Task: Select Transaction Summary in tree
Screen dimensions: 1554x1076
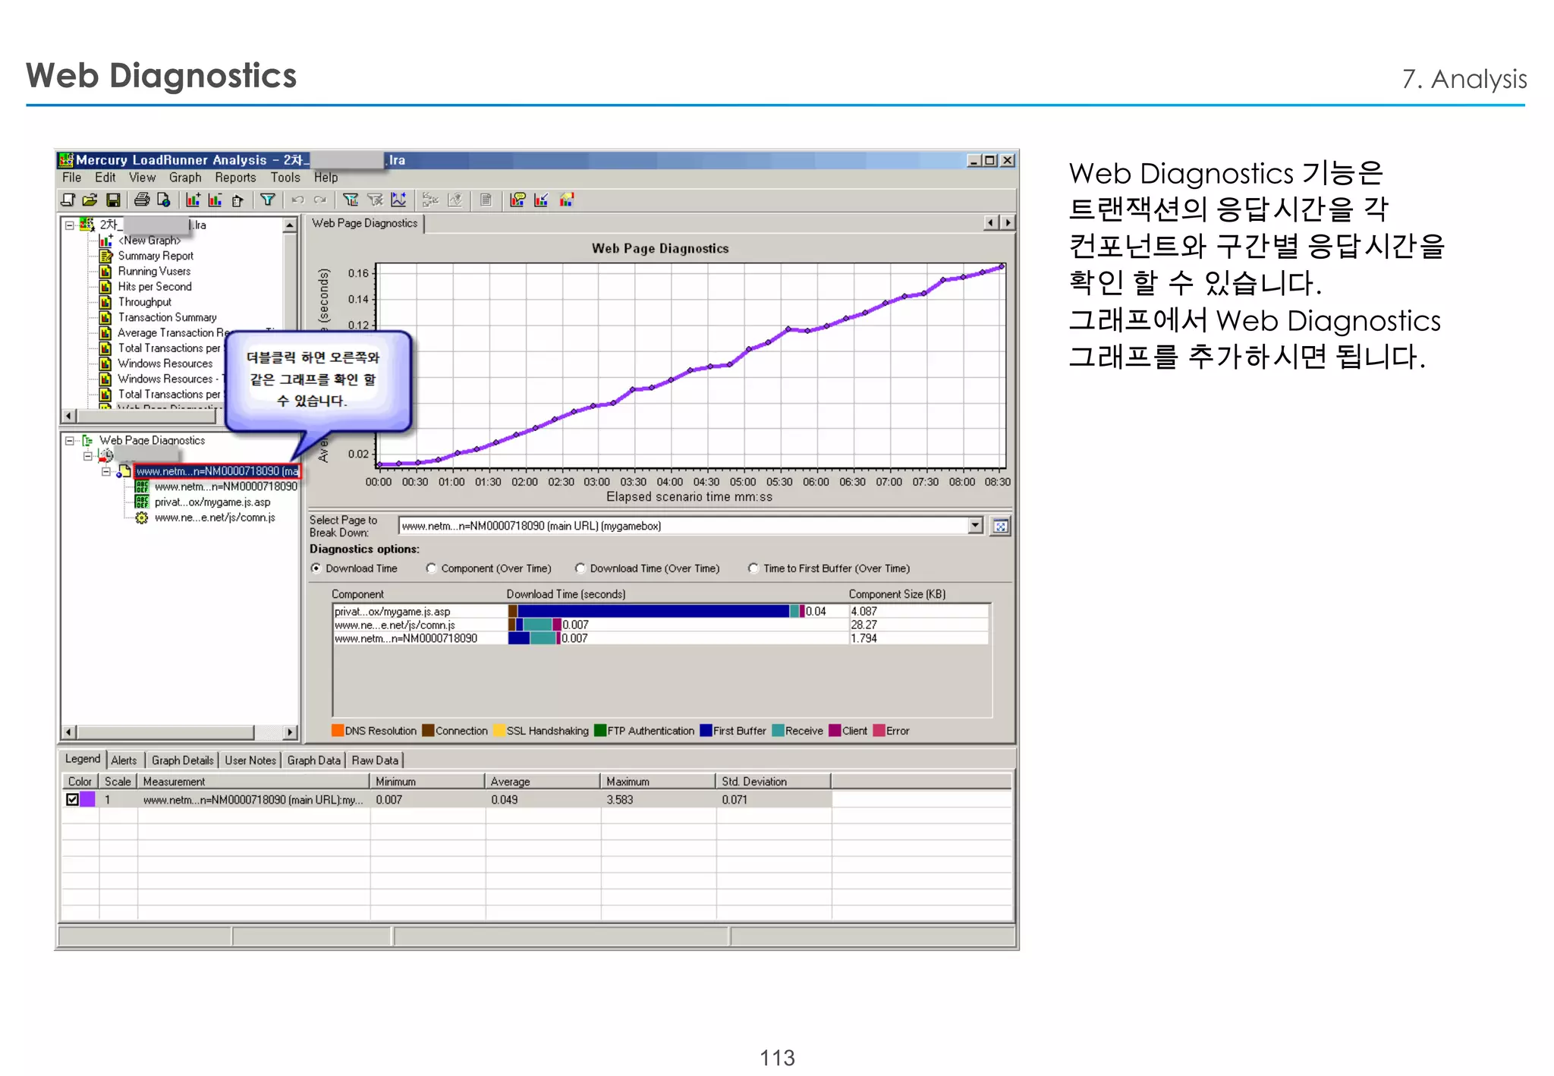Action: pos(167,317)
